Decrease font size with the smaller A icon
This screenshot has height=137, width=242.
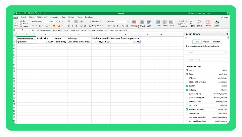pyautogui.click(x=63, y=22)
